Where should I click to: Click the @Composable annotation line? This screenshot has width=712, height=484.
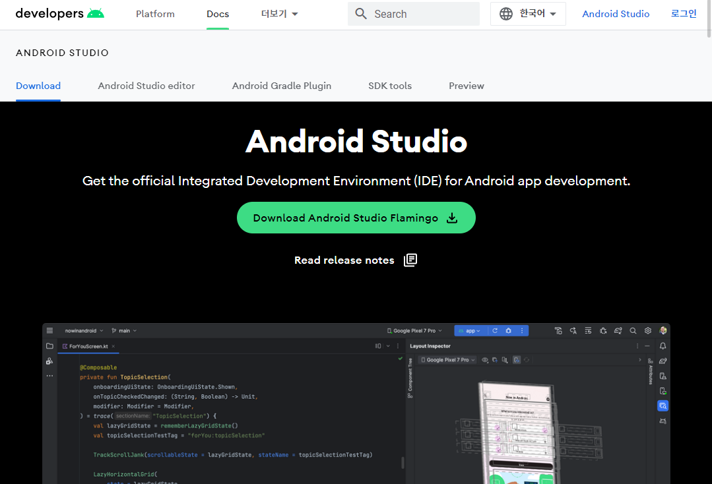[x=98, y=367]
